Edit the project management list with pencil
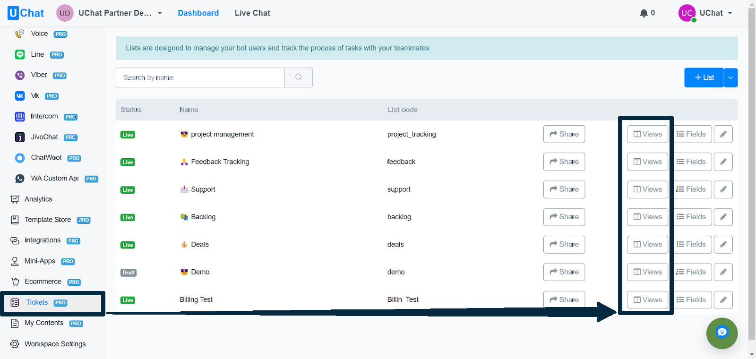This screenshot has height=359, width=756. click(x=723, y=134)
